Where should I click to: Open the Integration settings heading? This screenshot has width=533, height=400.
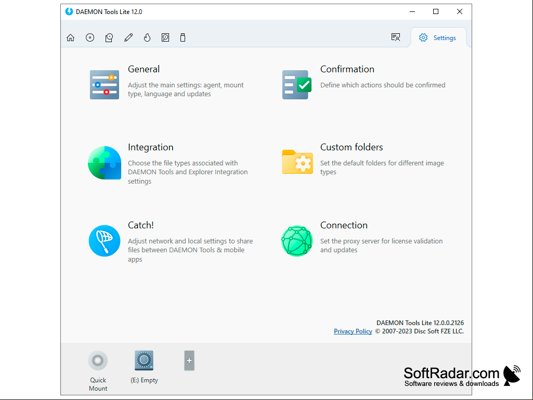151,147
